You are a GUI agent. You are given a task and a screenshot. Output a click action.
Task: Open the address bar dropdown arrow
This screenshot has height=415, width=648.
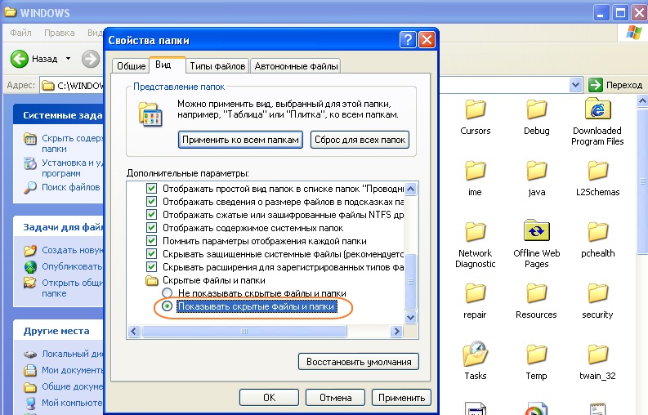(575, 85)
